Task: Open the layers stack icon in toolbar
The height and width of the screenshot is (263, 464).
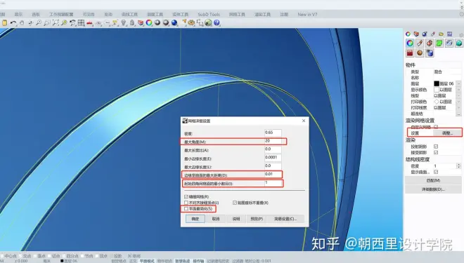Action: [141, 23]
